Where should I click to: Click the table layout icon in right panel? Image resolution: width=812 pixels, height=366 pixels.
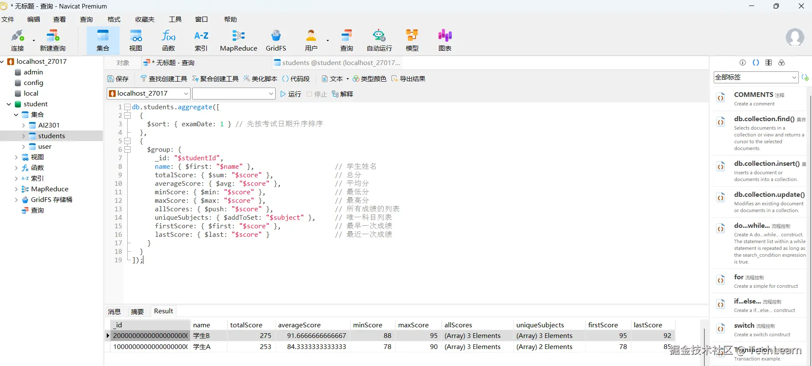[769, 62]
